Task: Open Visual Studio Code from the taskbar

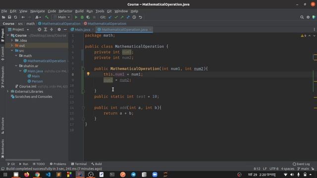Action: coord(48,175)
